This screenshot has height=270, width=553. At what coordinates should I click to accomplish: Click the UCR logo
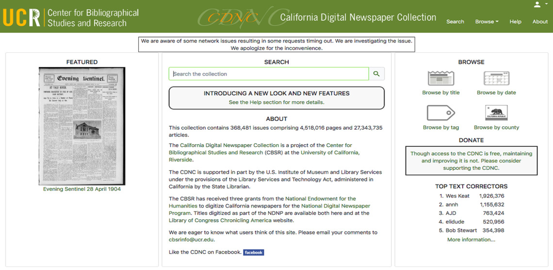(21, 17)
